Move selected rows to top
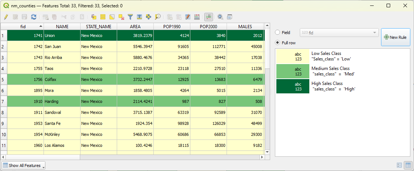Image resolution: width=414 pixels, height=171 pixels. click(139, 17)
